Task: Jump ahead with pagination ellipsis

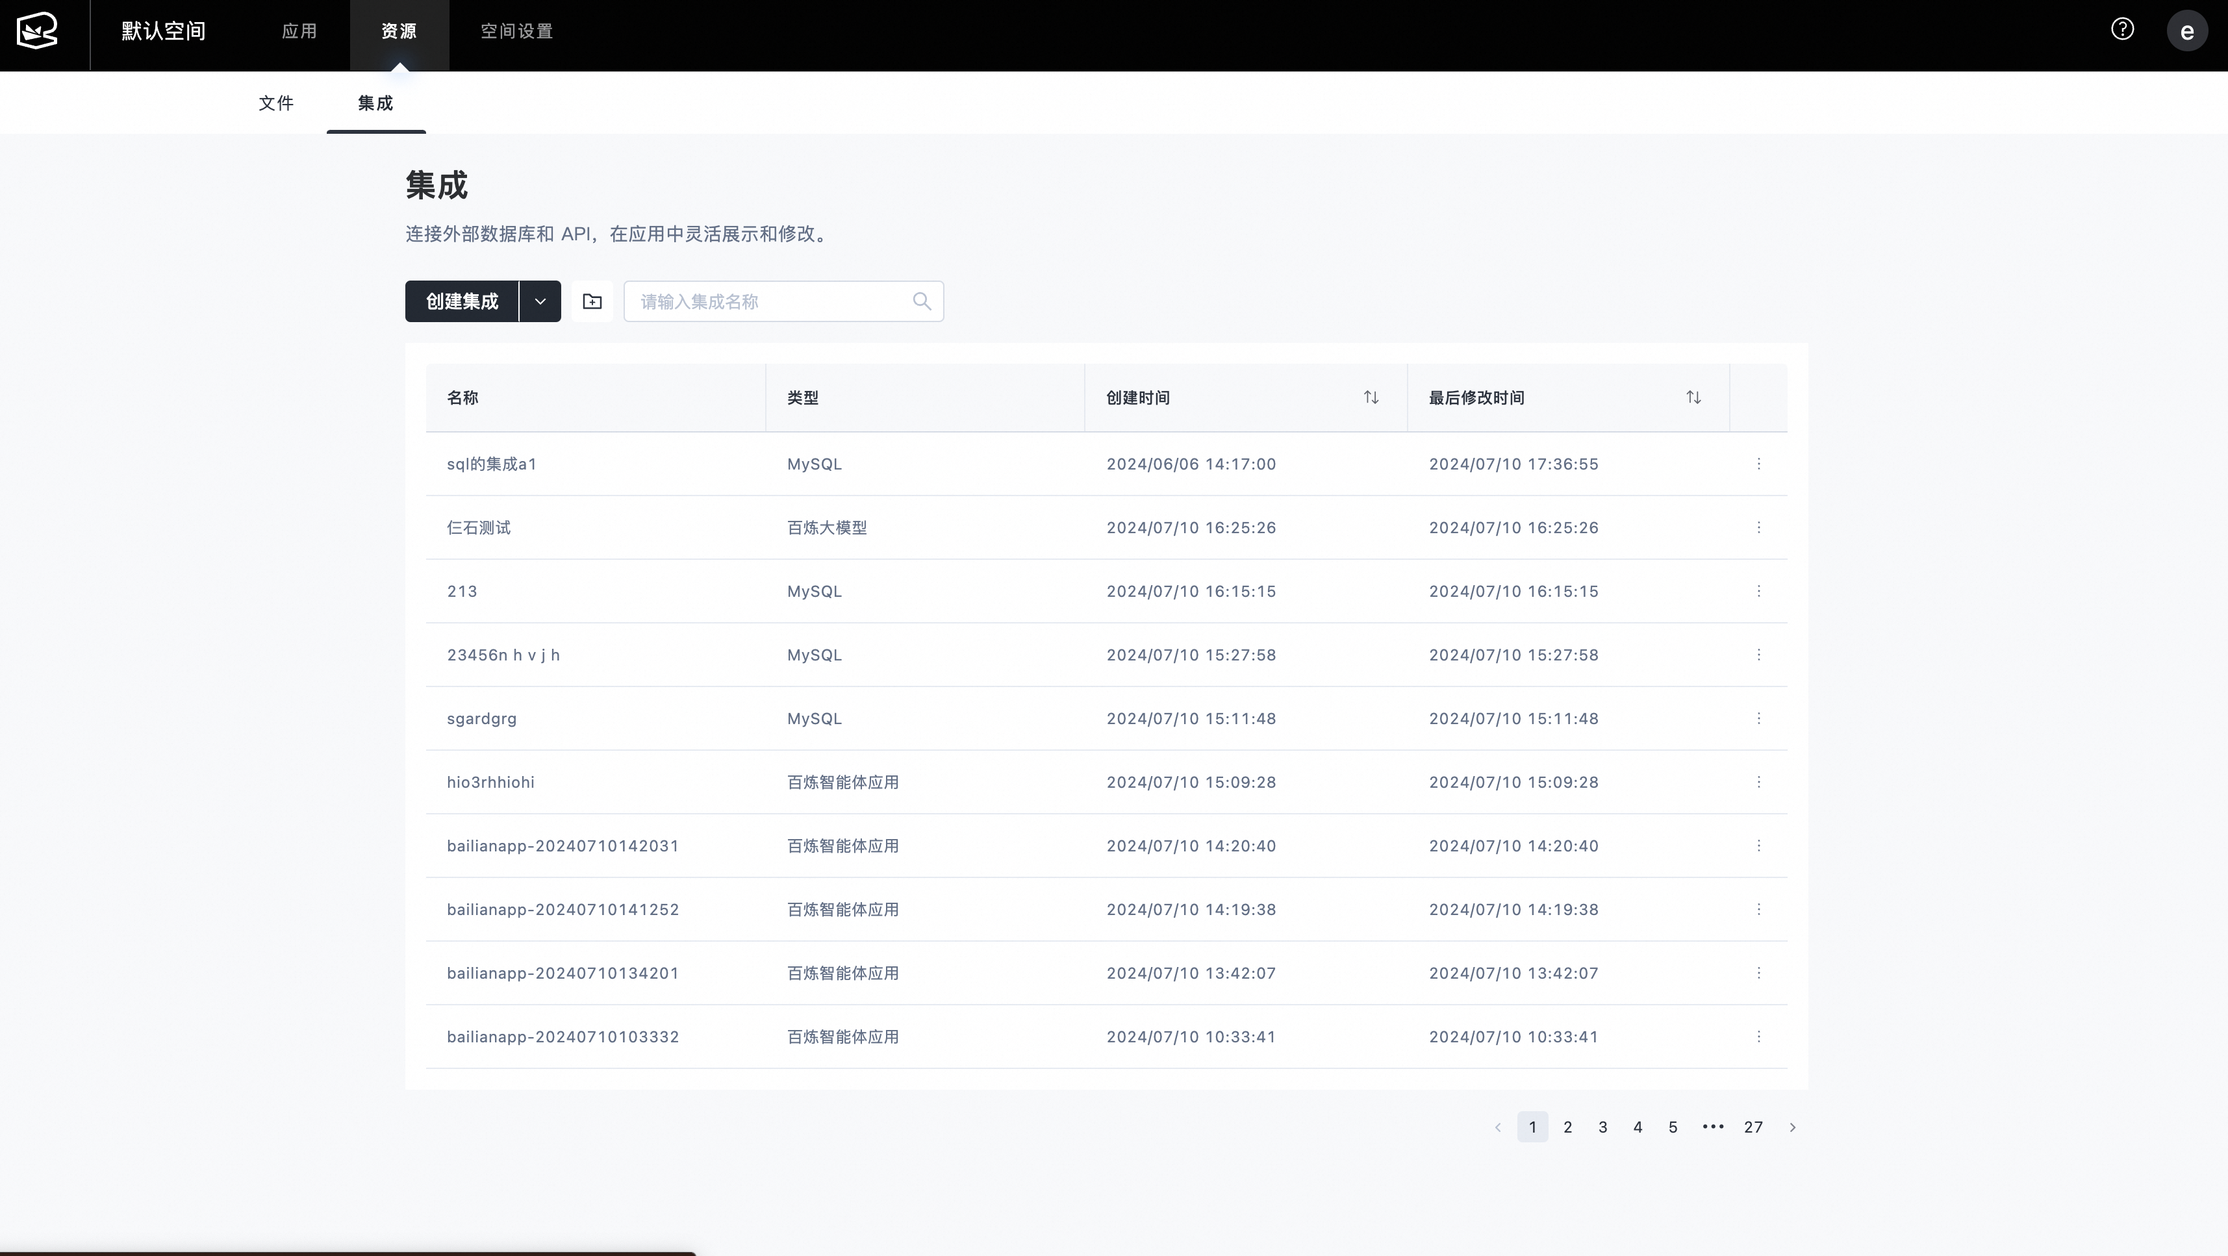Action: (x=1712, y=1126)
